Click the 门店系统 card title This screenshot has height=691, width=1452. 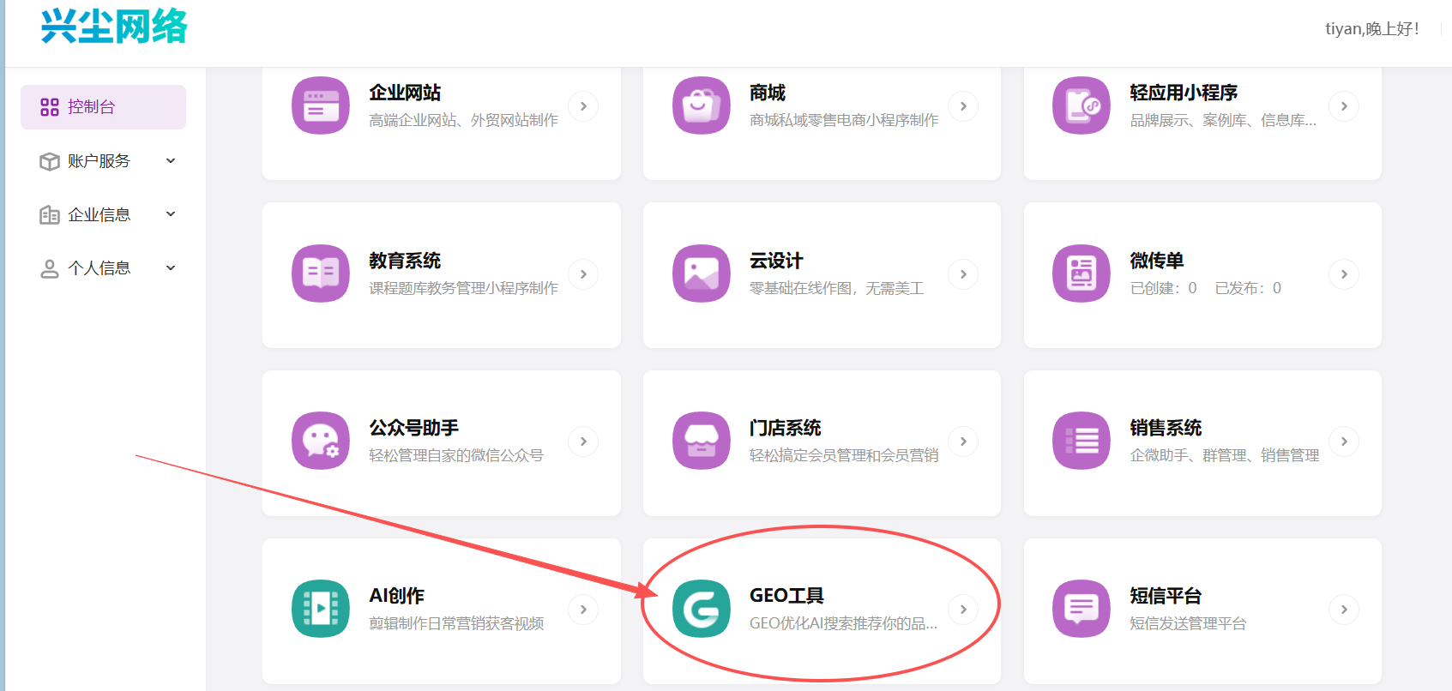click(x=786, y=428)
